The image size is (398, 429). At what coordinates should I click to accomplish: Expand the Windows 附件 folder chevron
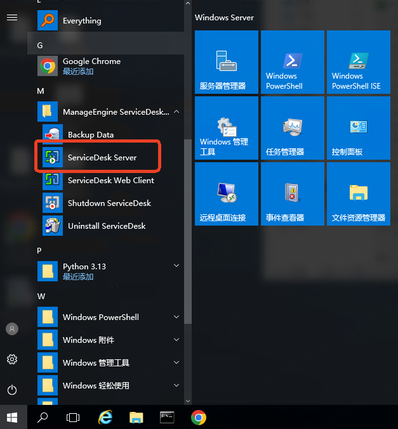(x=177, y=340)
